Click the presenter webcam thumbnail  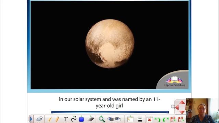(x=202, y=111)
